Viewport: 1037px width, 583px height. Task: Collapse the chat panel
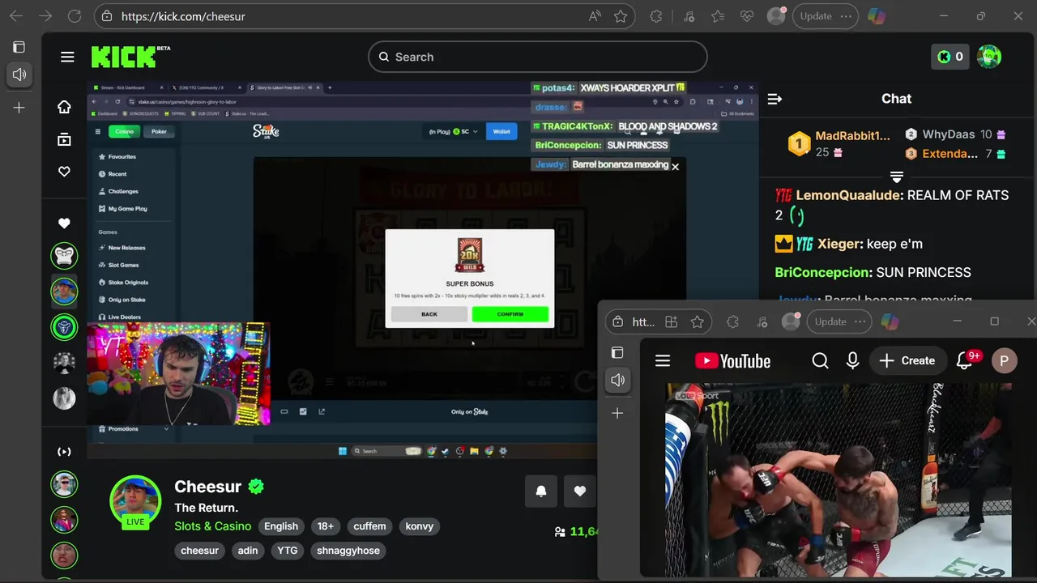[x=775, y=99]
